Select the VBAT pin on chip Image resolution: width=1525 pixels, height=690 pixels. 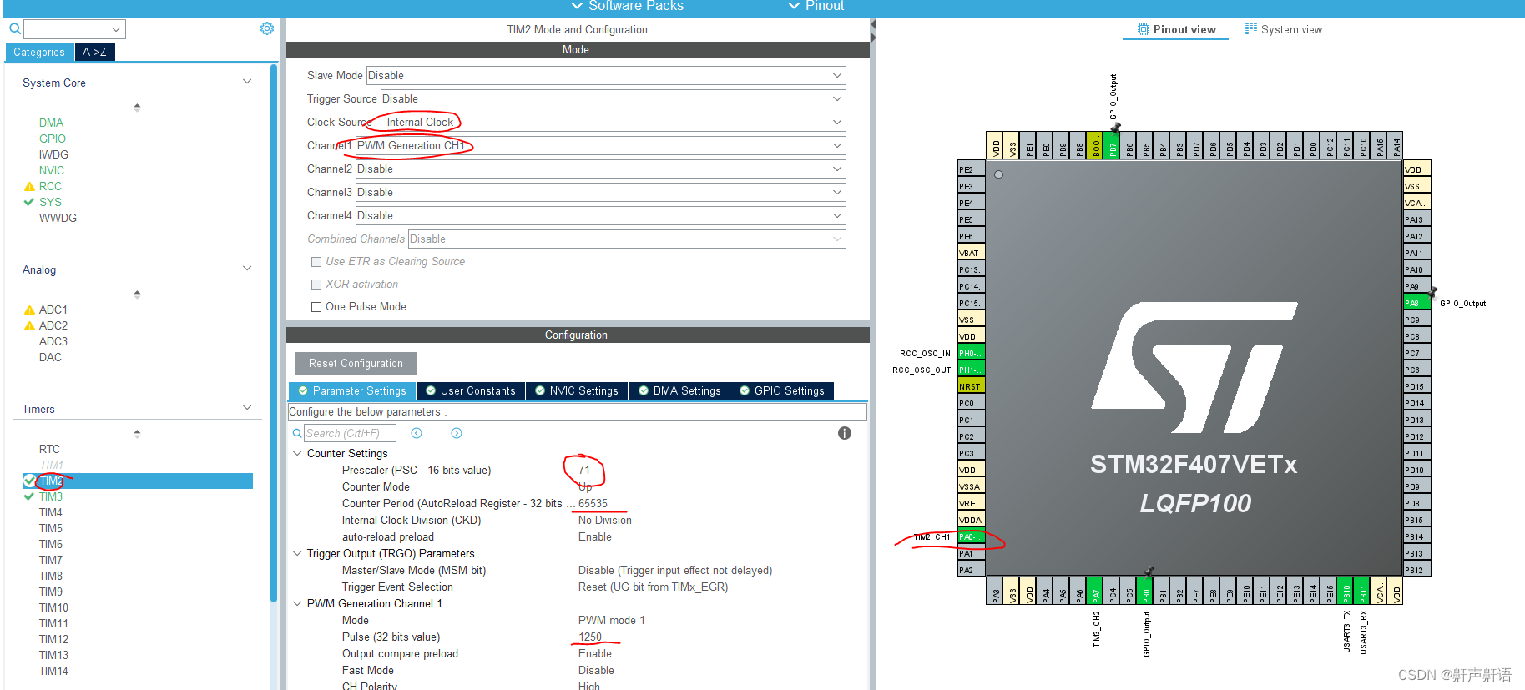click(x=971, y=253)
